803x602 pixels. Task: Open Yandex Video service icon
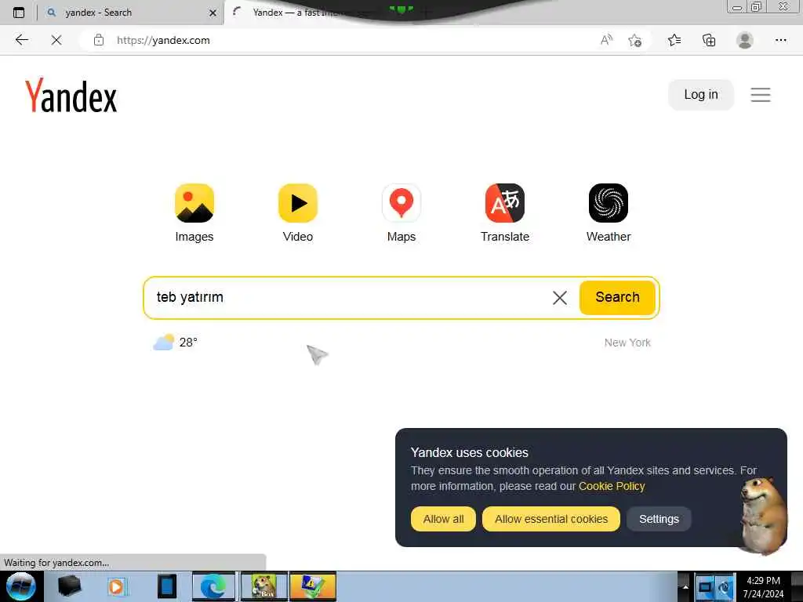point(297,203)
